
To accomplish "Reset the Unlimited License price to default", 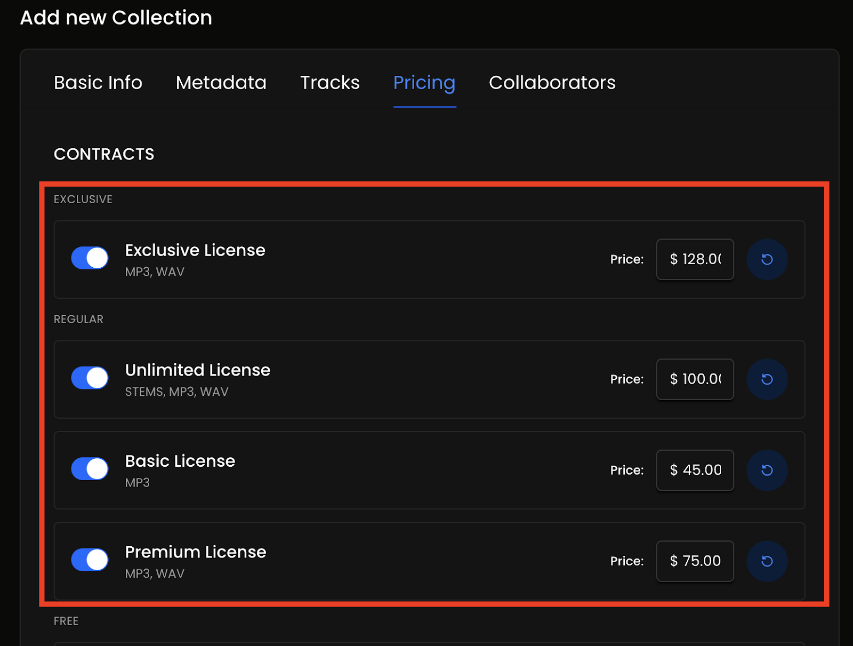I will point(767,379).
